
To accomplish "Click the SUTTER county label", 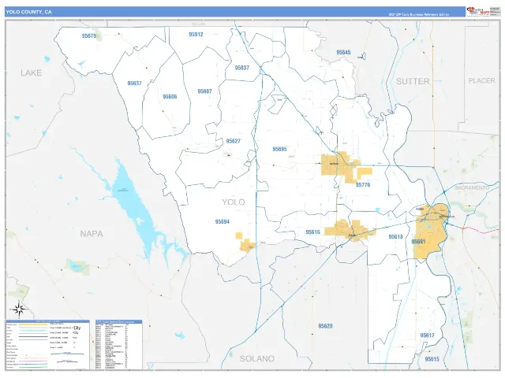I will point(413,81).
